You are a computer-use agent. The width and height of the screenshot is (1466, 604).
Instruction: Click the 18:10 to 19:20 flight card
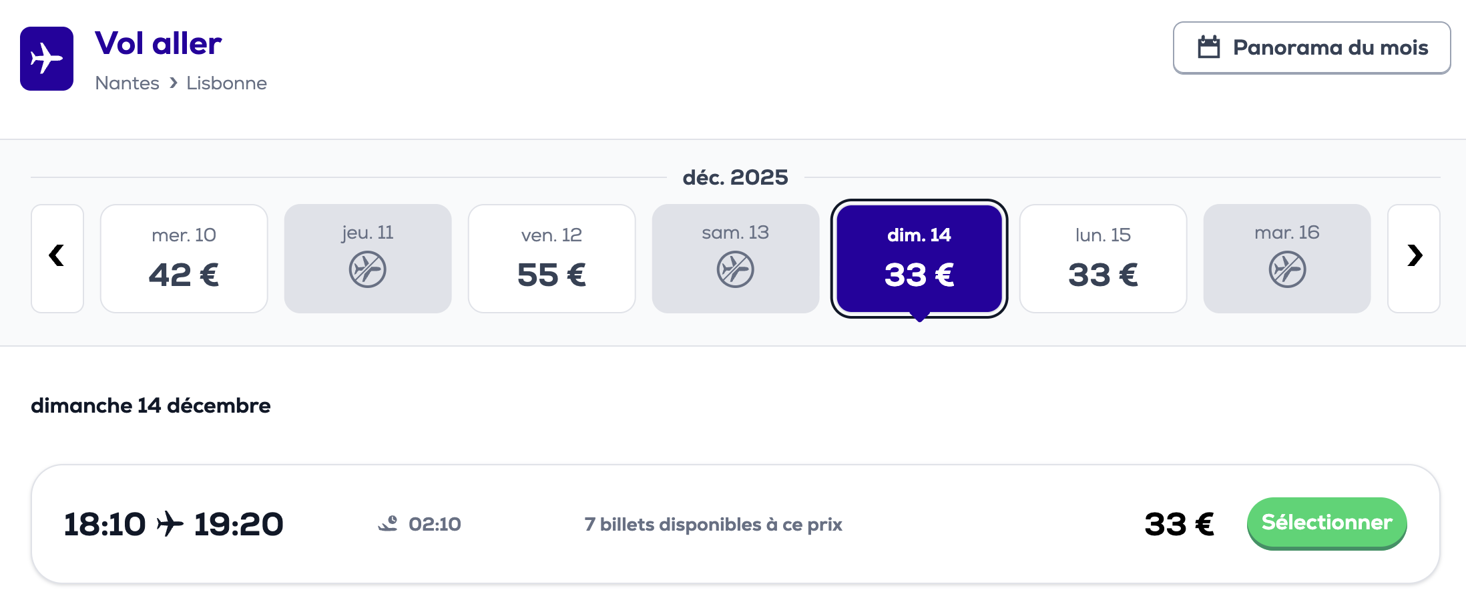(668, 524)
